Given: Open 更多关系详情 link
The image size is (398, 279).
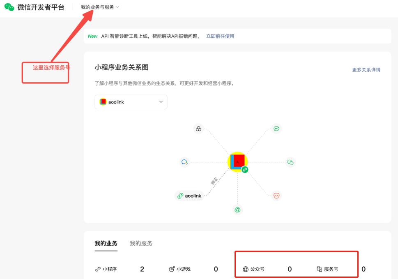Looking at the screenshot, I should point(366,70).
